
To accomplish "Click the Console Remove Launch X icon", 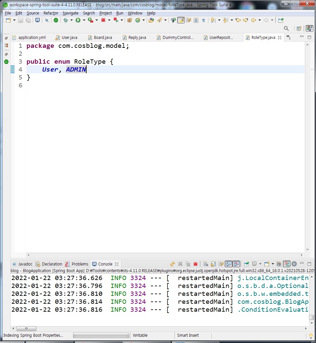I will [180, 264].
